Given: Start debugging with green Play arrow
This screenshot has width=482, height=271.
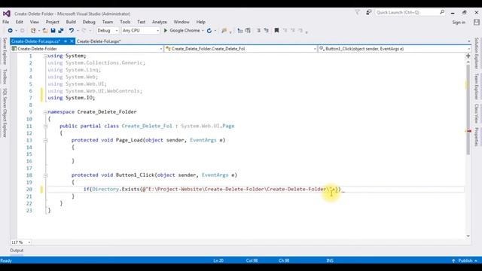Looking at the screenshot, I should pyautogui.click(x=166, y=30).
